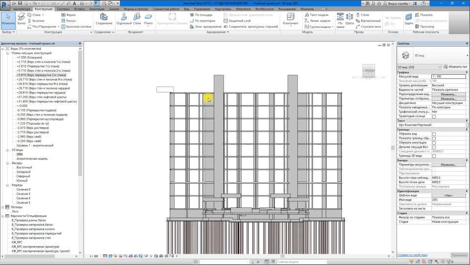
Task: Expand the Легенды tree node
Action: coord(2,207)
